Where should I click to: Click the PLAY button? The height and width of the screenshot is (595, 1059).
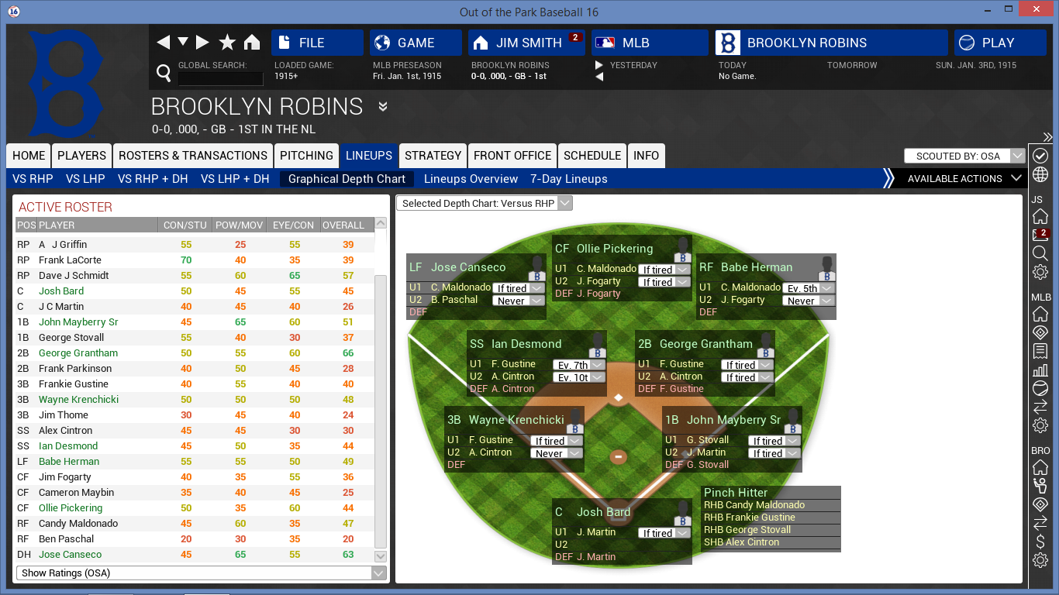[x=1000, y=43]
